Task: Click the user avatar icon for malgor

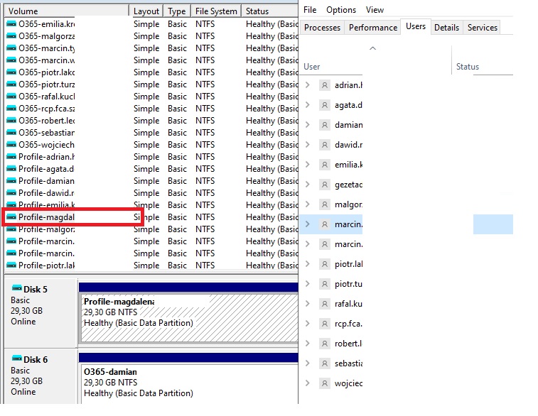Action: coord(324,204)
